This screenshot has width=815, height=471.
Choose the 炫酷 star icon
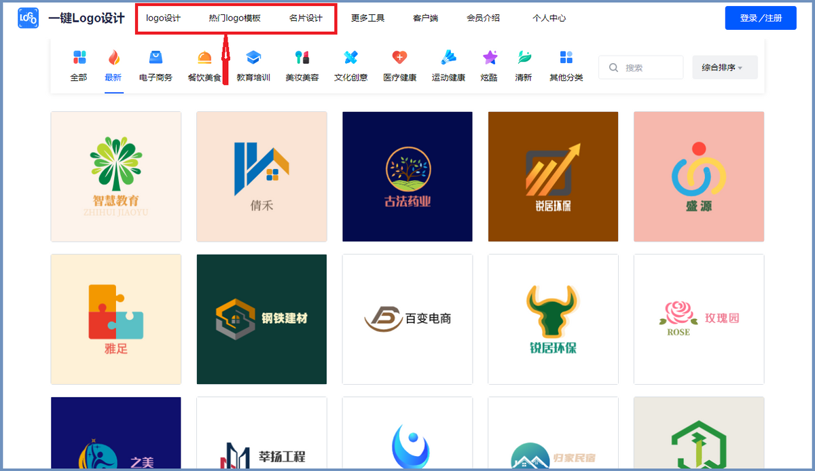point(490,57)
